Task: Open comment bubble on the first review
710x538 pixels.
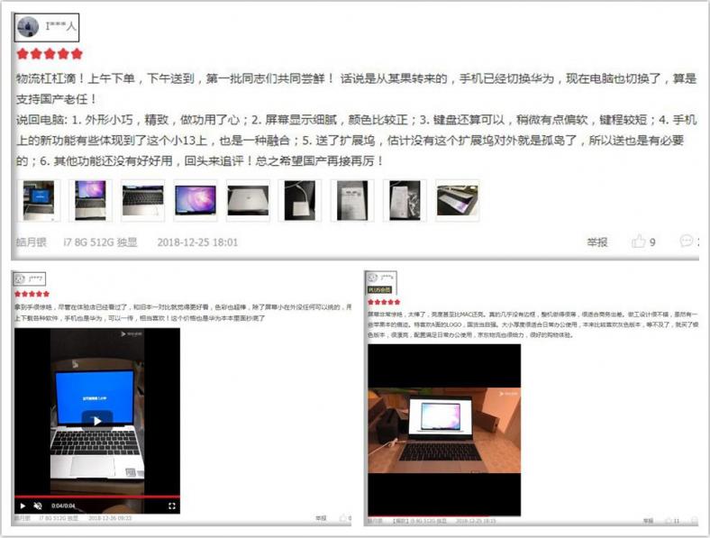Action: tap(687, 241)
